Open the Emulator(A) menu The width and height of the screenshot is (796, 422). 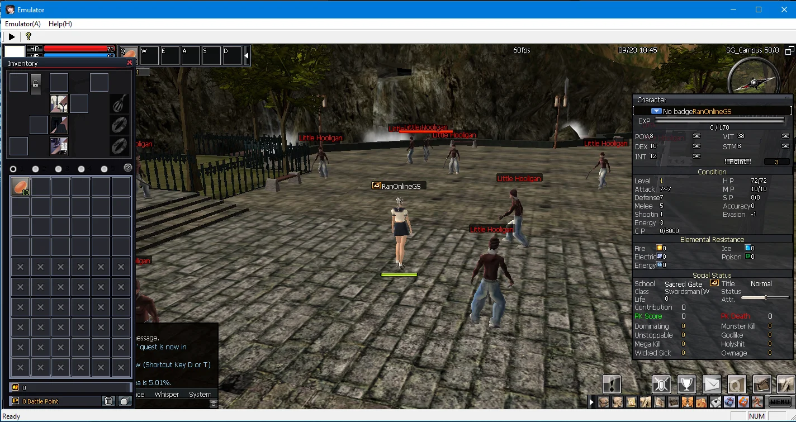(x=23, y=24)
